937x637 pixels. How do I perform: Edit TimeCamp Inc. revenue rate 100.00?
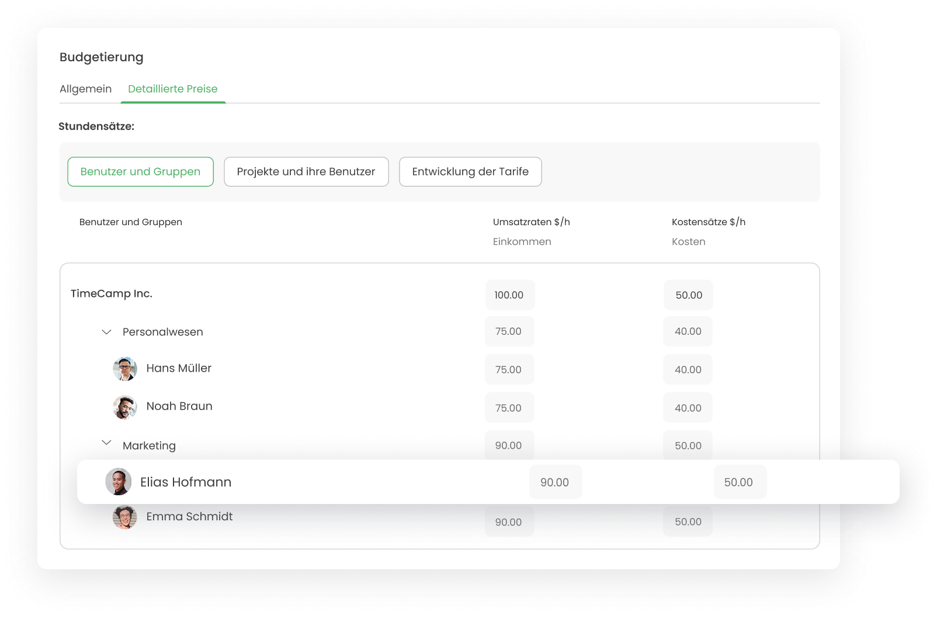509,295
